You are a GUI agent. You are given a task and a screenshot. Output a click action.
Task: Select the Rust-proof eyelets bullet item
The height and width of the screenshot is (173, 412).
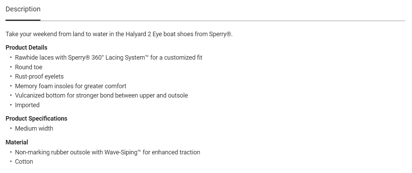tap(39, 77)
